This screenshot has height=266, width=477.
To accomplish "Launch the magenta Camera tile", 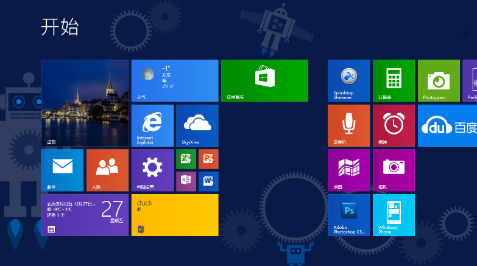I will [x=394, y=170].
